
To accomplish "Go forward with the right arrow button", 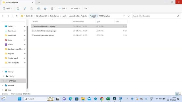I will (x=8, y=16).
